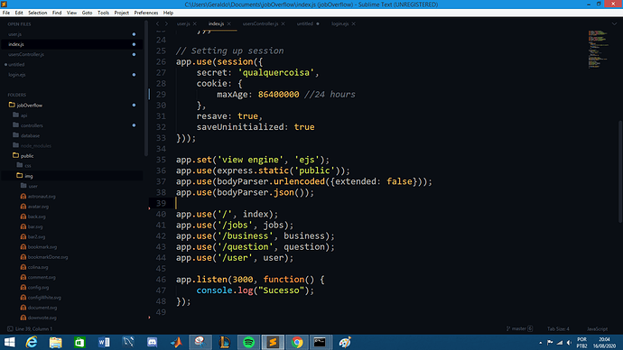Expand the css folder
The image size is (623, 350).
pyautogui.click(x=20, y=165)
